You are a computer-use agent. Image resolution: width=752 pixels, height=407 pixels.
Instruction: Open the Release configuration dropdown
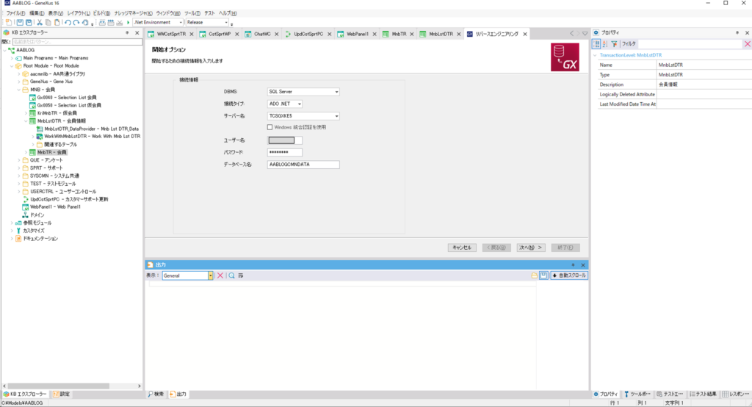(x=226, y=23)
